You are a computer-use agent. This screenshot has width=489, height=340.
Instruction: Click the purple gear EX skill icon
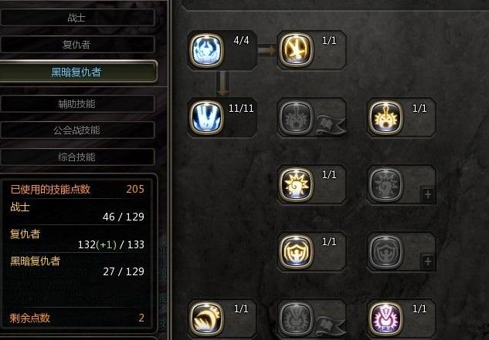click(385, 318)
